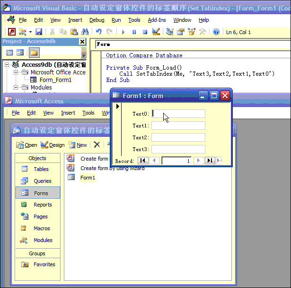Click the Copy icon
291x288 pixels.
tap(63, 32)
